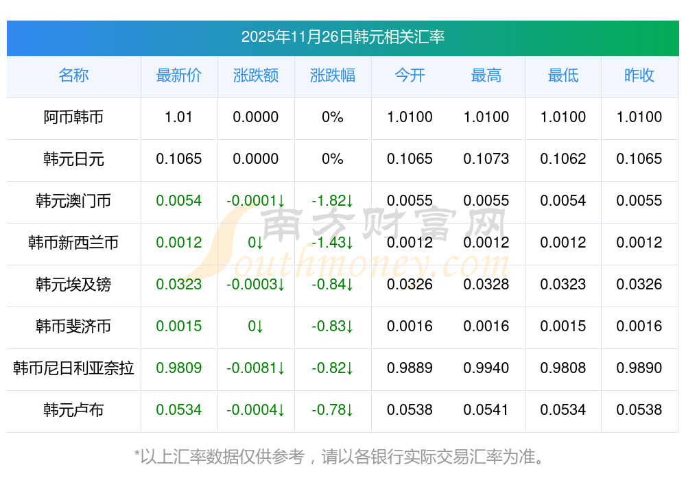Click the -1.82↓ change percentage for 韩元澳门币
The height and width of the screenshot is (478, 686).
(333, 201)
